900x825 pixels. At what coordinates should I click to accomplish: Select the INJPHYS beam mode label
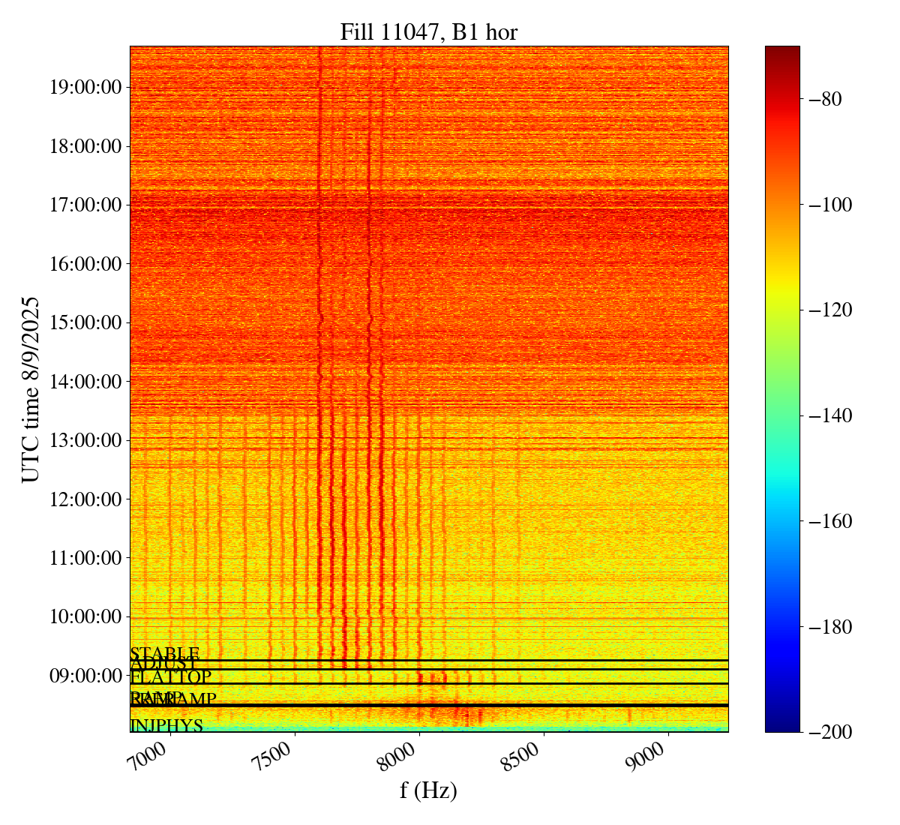(x=166, y=725)
